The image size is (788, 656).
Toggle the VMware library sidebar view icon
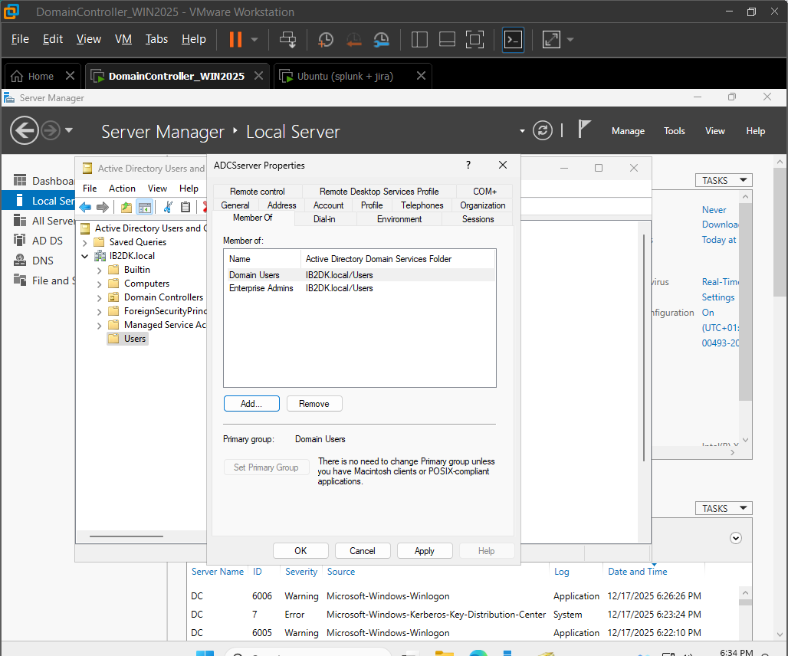[x=419, y=39]
